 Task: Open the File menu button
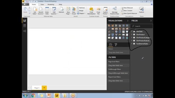[25, 4]
